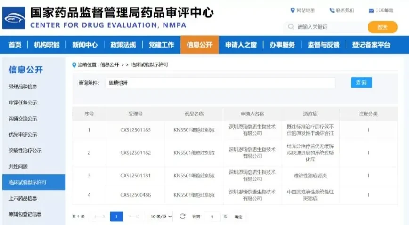This screenshot has width=409, height=225.
Task: Select 临床试验默示许可 in the sidebar
Action: click(x=34, y=182)
